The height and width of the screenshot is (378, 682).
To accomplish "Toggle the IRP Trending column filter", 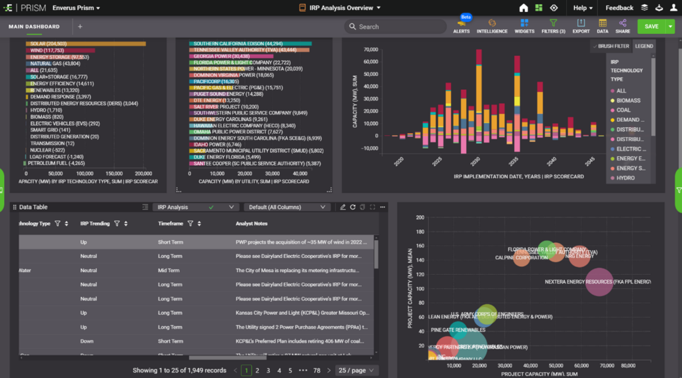I will click(x=117, y=224).
